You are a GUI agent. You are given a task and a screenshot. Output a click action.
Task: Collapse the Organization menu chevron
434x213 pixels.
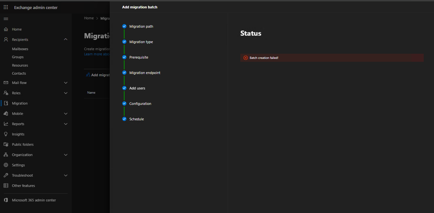coord(66,154)
